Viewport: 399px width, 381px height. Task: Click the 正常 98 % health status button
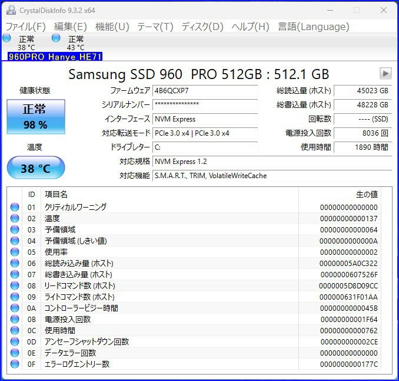(x=36, y=117)
